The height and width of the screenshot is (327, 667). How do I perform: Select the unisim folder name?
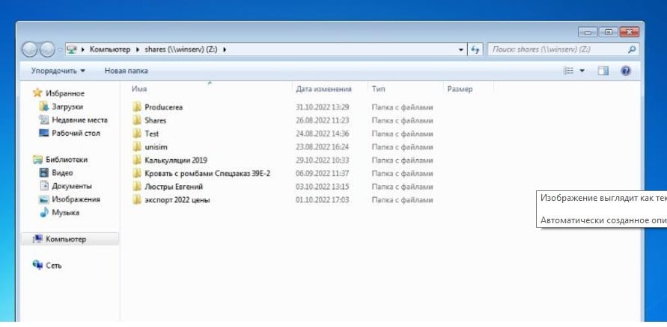(x=156, y=147)
